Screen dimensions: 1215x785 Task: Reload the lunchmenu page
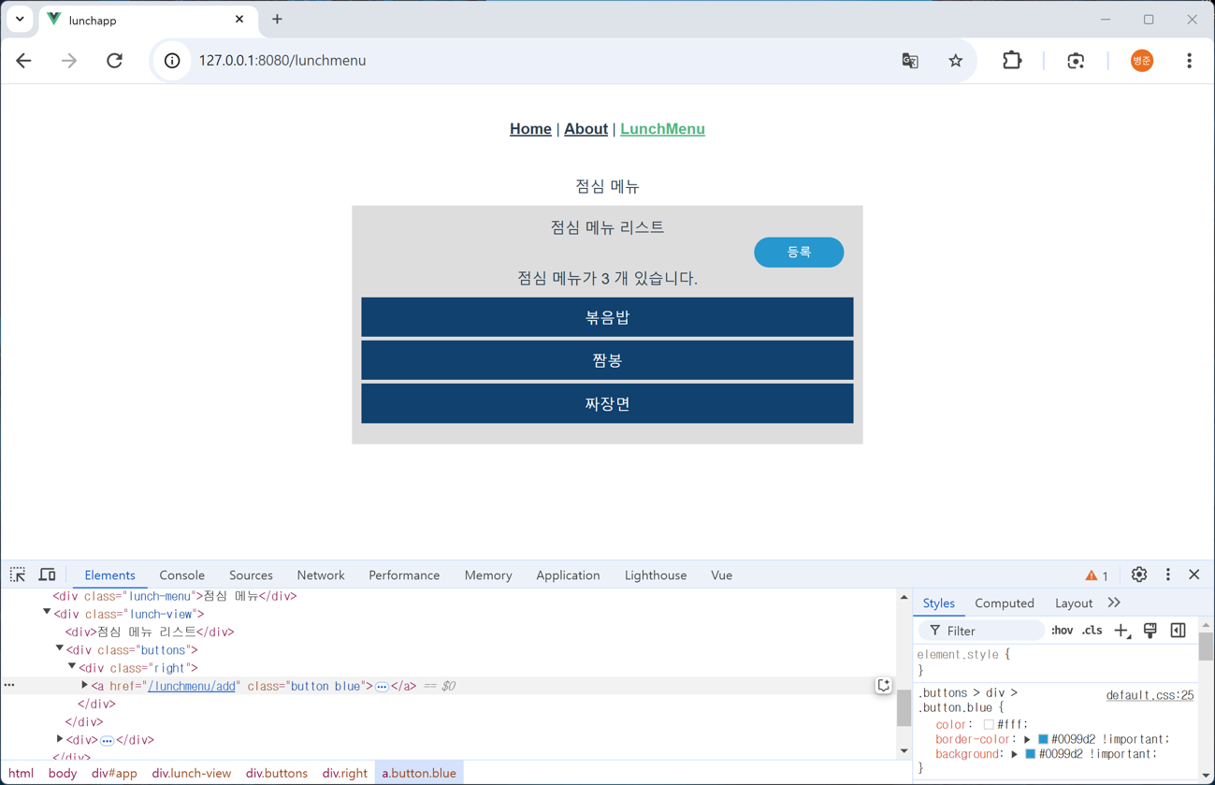click(x=114, y=61)
